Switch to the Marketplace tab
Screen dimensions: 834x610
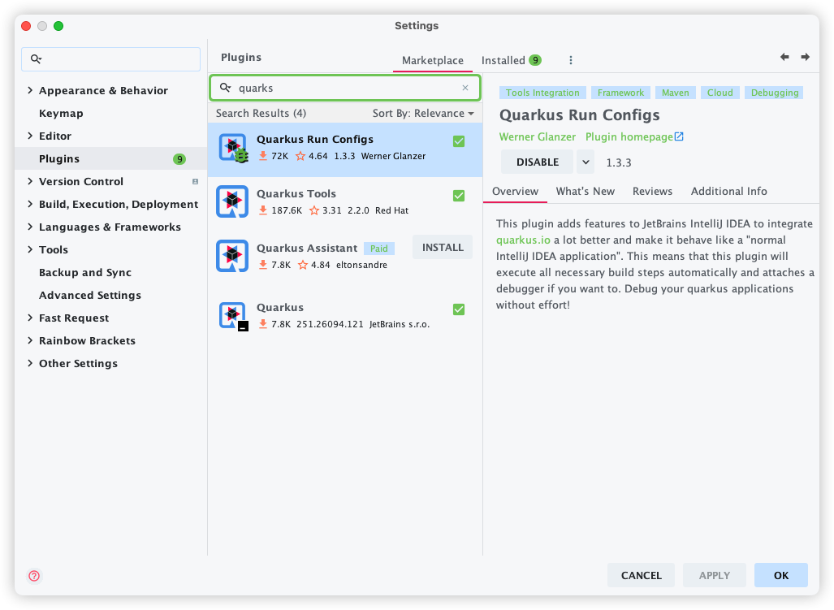[432, 60]
